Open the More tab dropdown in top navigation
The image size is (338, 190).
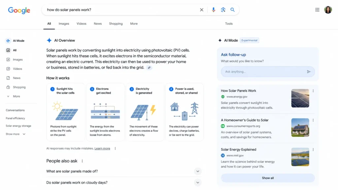coord(134,24)
